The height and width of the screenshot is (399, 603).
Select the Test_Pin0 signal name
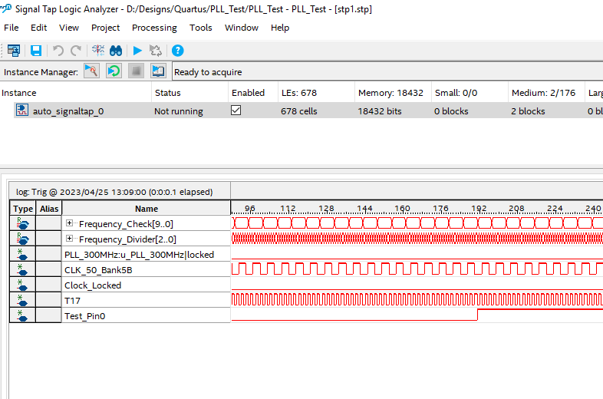click(x=84, y=316)
